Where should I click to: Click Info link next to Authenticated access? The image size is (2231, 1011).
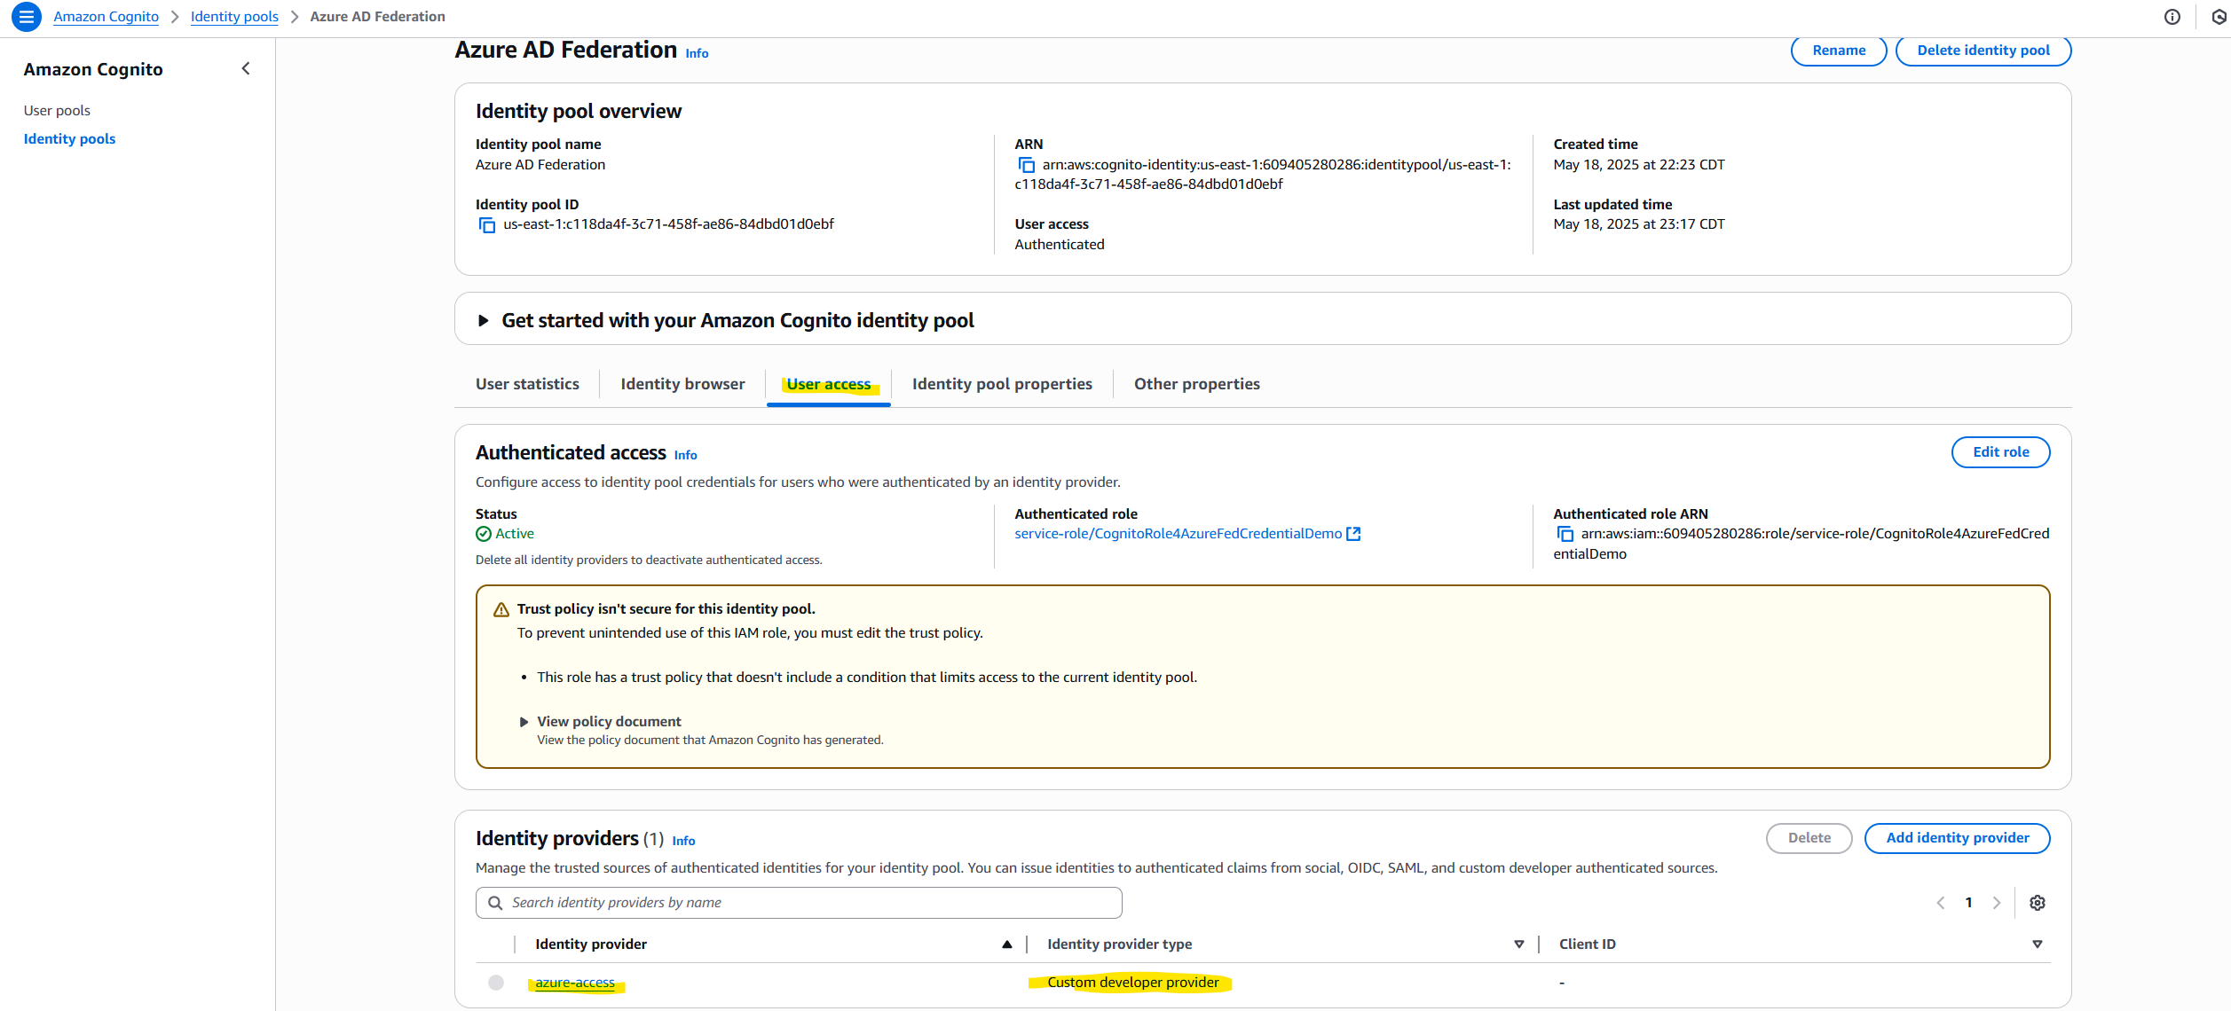click(685, 455)
